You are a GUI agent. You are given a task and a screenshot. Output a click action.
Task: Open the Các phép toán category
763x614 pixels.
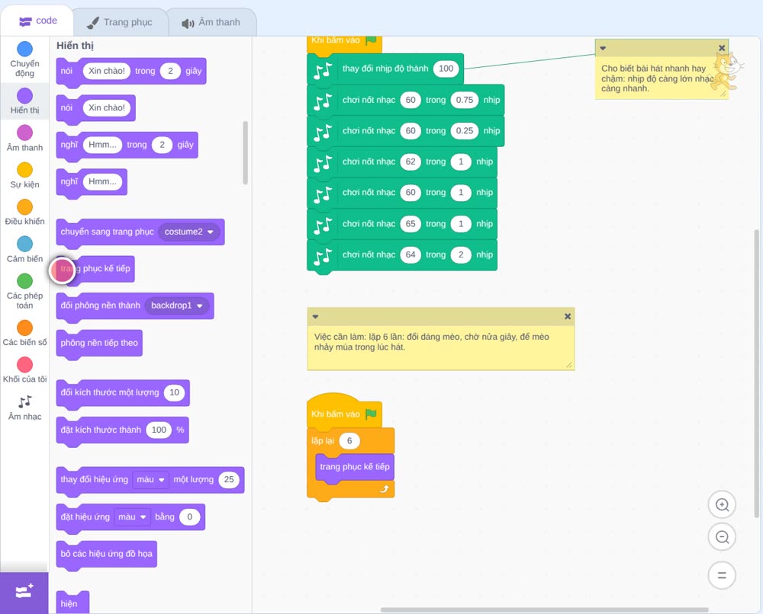[x=24, y=292]
